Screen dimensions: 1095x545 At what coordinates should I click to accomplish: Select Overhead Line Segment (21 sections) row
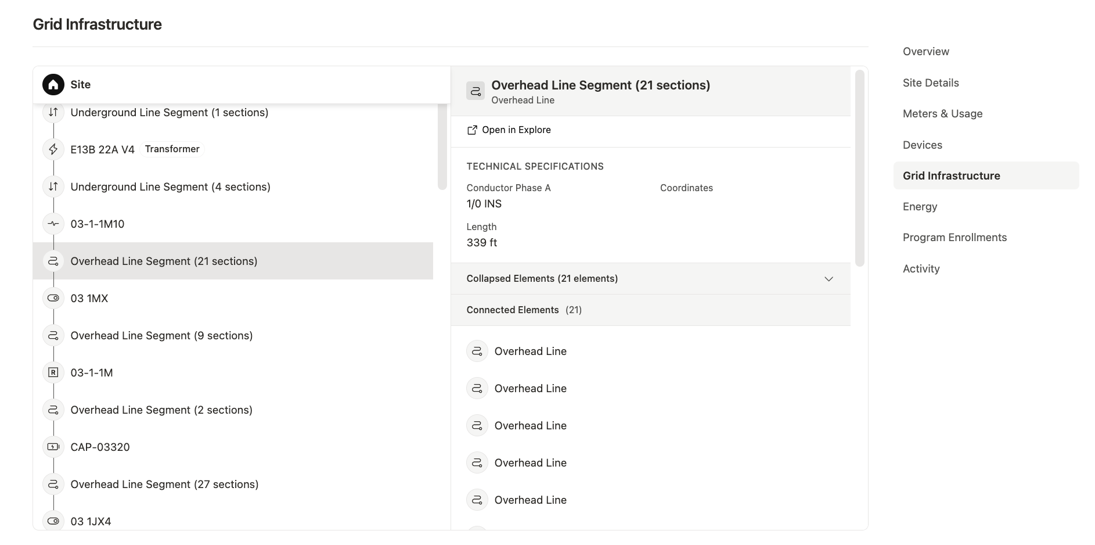[233, 261]
